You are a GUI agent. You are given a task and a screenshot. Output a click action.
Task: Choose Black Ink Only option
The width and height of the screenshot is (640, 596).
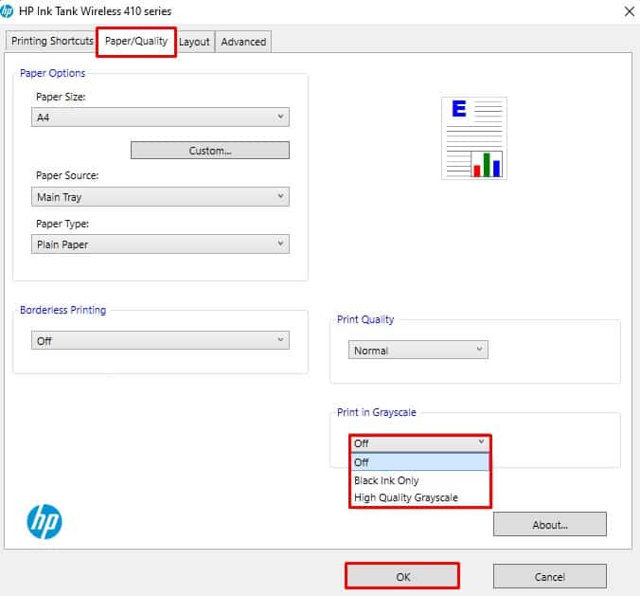tap(420, 480)
